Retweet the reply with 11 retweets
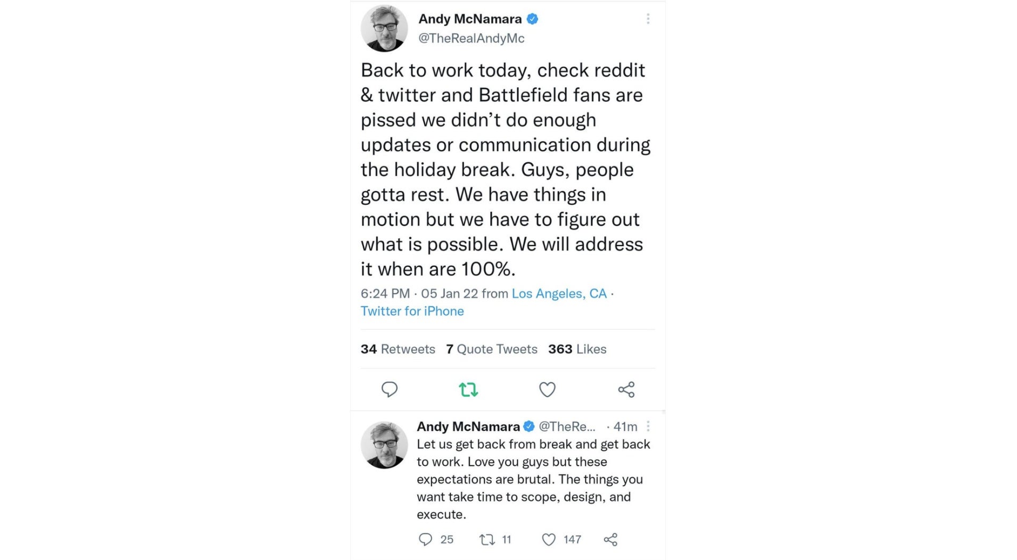1017x560 pixels. (486, 539)
